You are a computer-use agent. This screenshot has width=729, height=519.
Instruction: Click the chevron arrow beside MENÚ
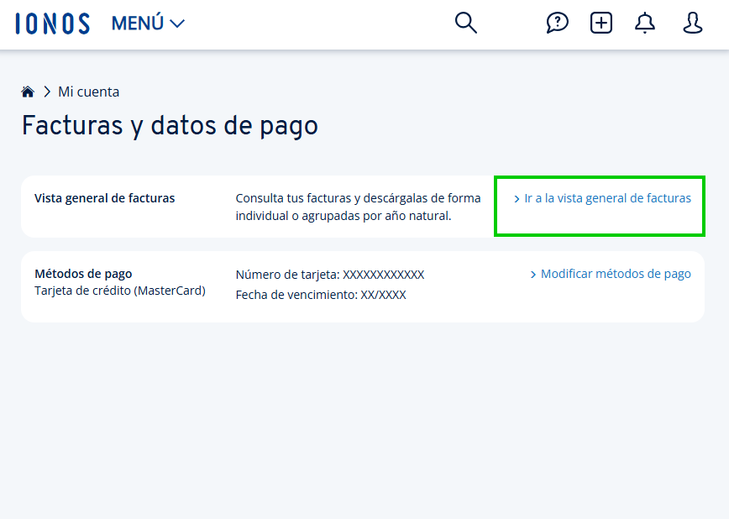click(176, 24)
